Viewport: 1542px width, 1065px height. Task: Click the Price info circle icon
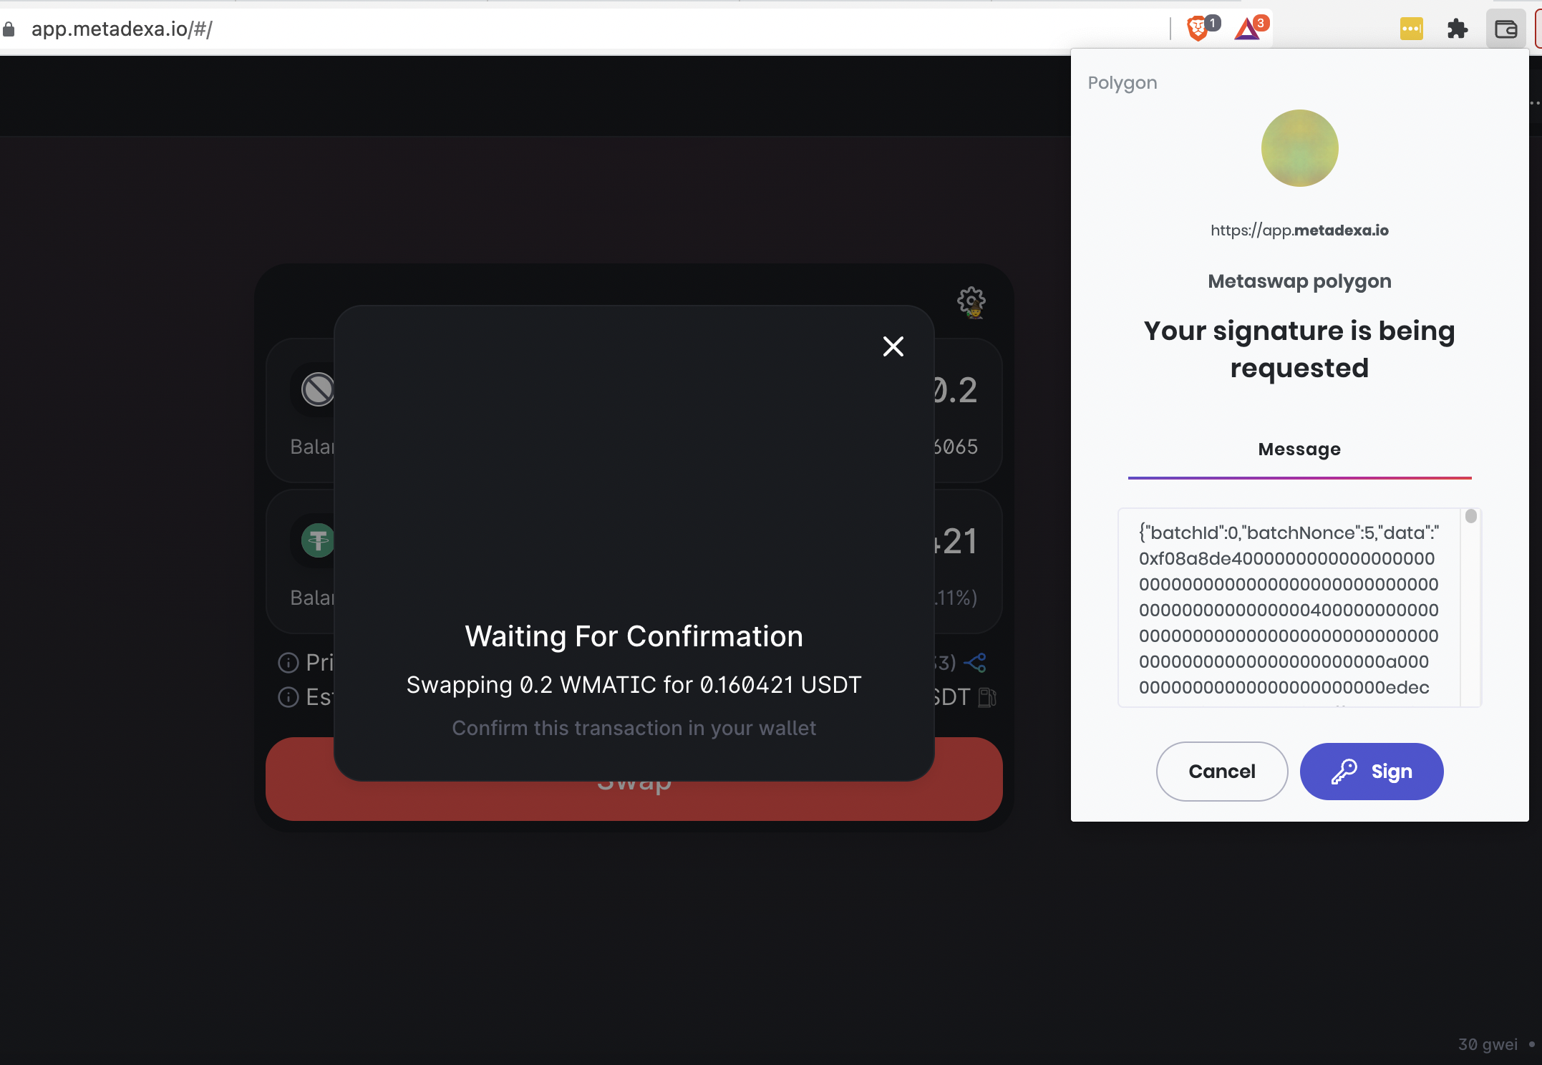(288, 663)
